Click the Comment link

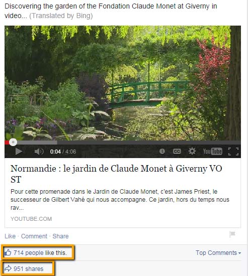34,236
